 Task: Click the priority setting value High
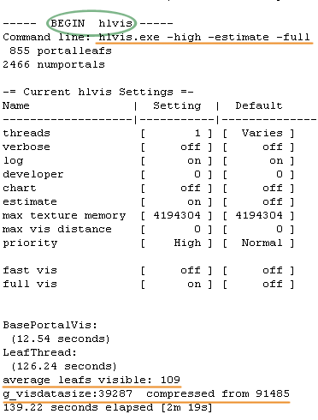coord(187,243)
